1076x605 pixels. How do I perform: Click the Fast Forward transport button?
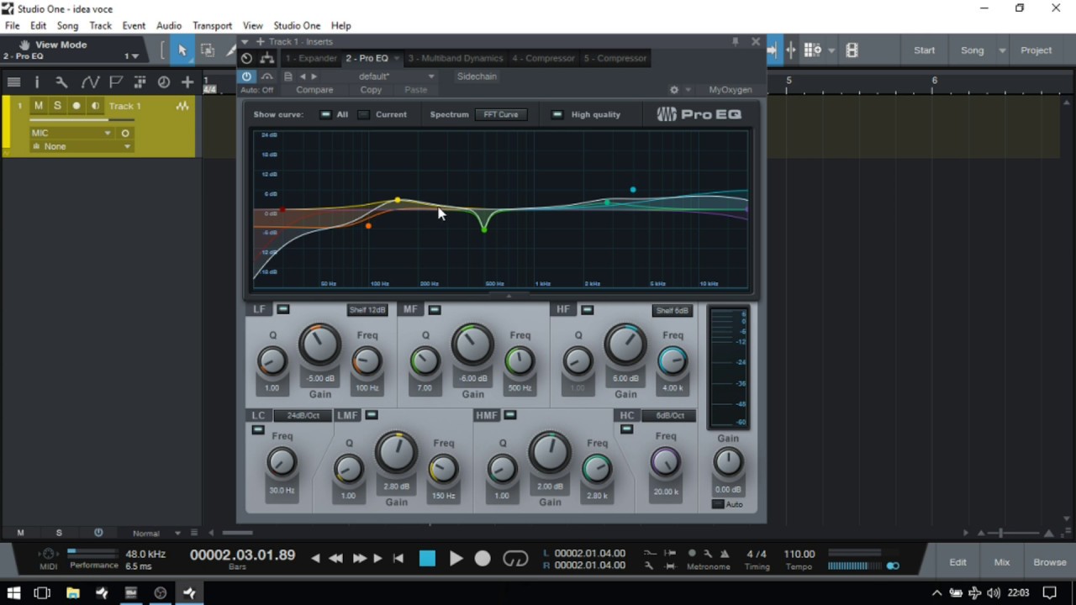(x=360, y=558)
